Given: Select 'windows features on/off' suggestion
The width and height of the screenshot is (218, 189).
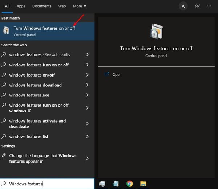Looking at the screenshot, I should 47,75.
